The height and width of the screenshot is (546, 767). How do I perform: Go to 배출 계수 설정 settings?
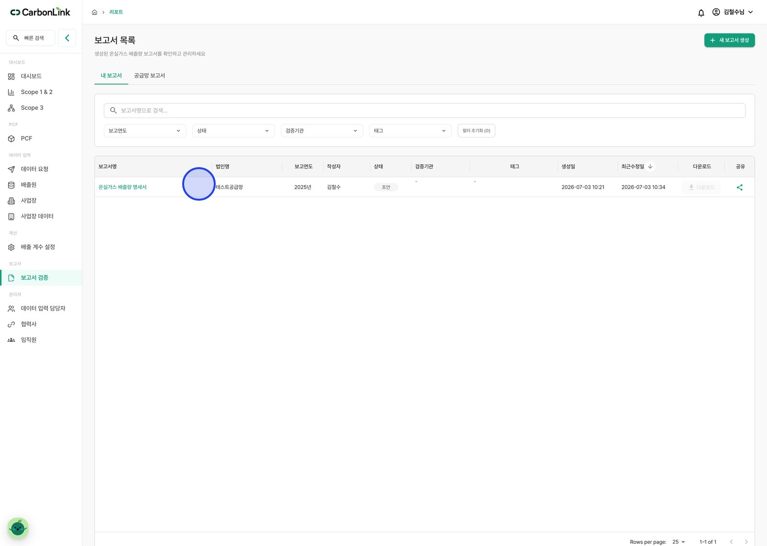point(38,247)
